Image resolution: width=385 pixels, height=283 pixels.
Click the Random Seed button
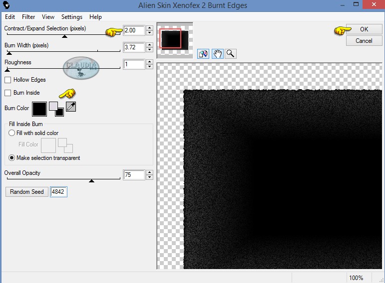click(x=27, y=192)
